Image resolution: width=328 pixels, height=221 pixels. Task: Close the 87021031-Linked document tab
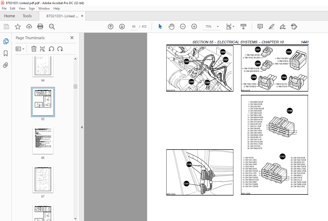point(82,16)
